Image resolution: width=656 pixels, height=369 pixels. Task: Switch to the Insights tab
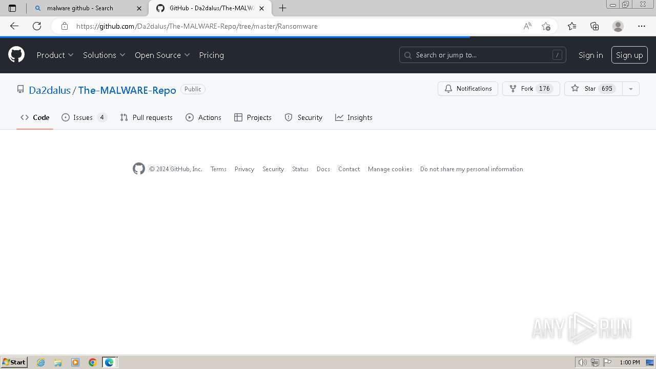point(354,117)
